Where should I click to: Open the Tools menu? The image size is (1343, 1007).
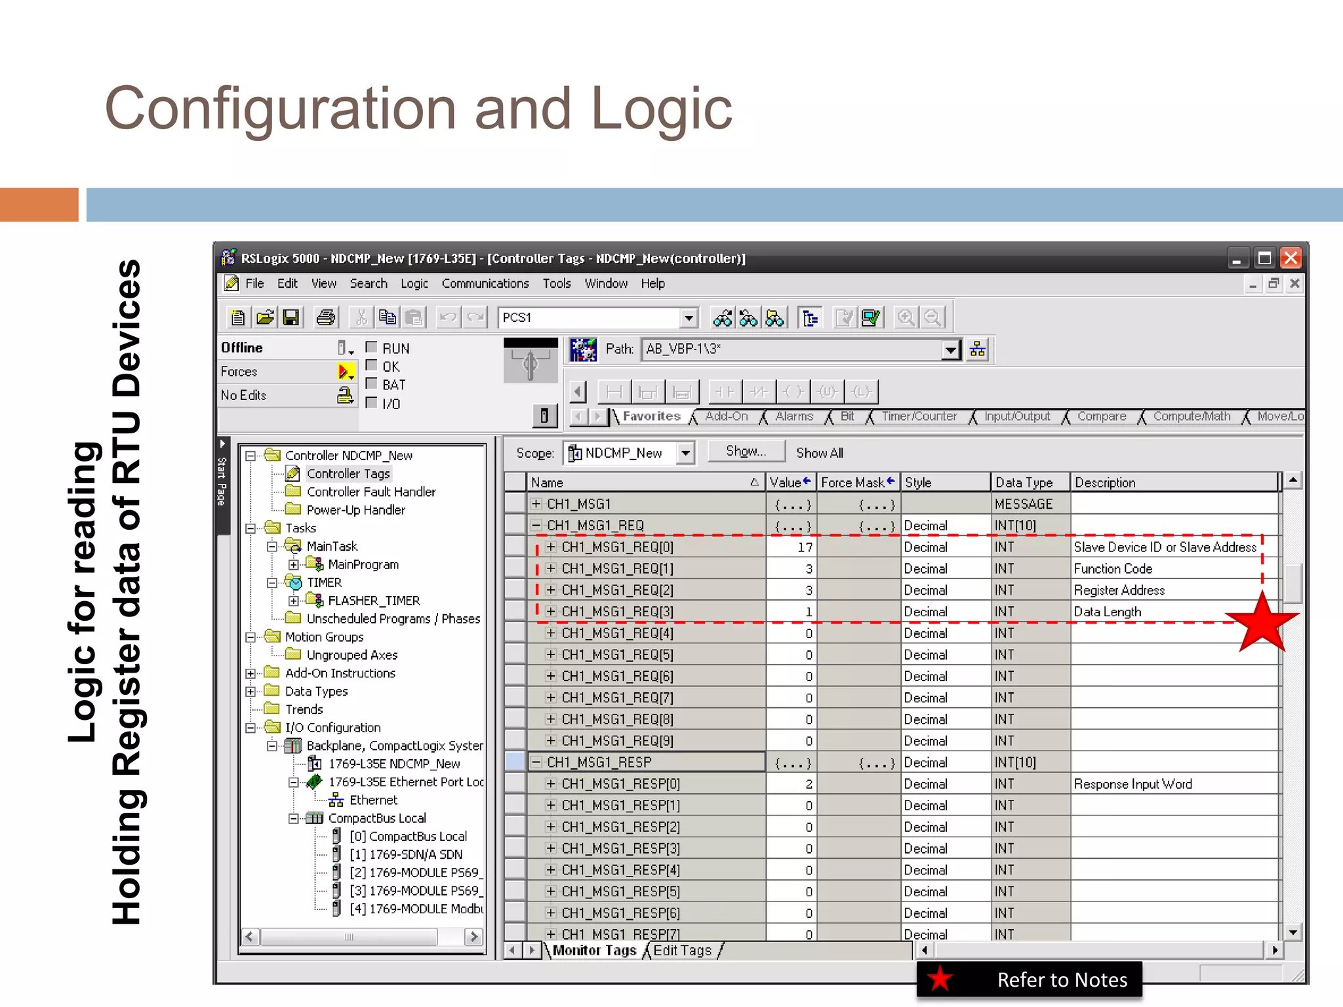(557, 283)
